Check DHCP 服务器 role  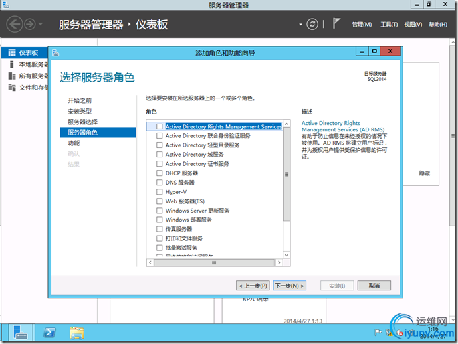point(159,173)
